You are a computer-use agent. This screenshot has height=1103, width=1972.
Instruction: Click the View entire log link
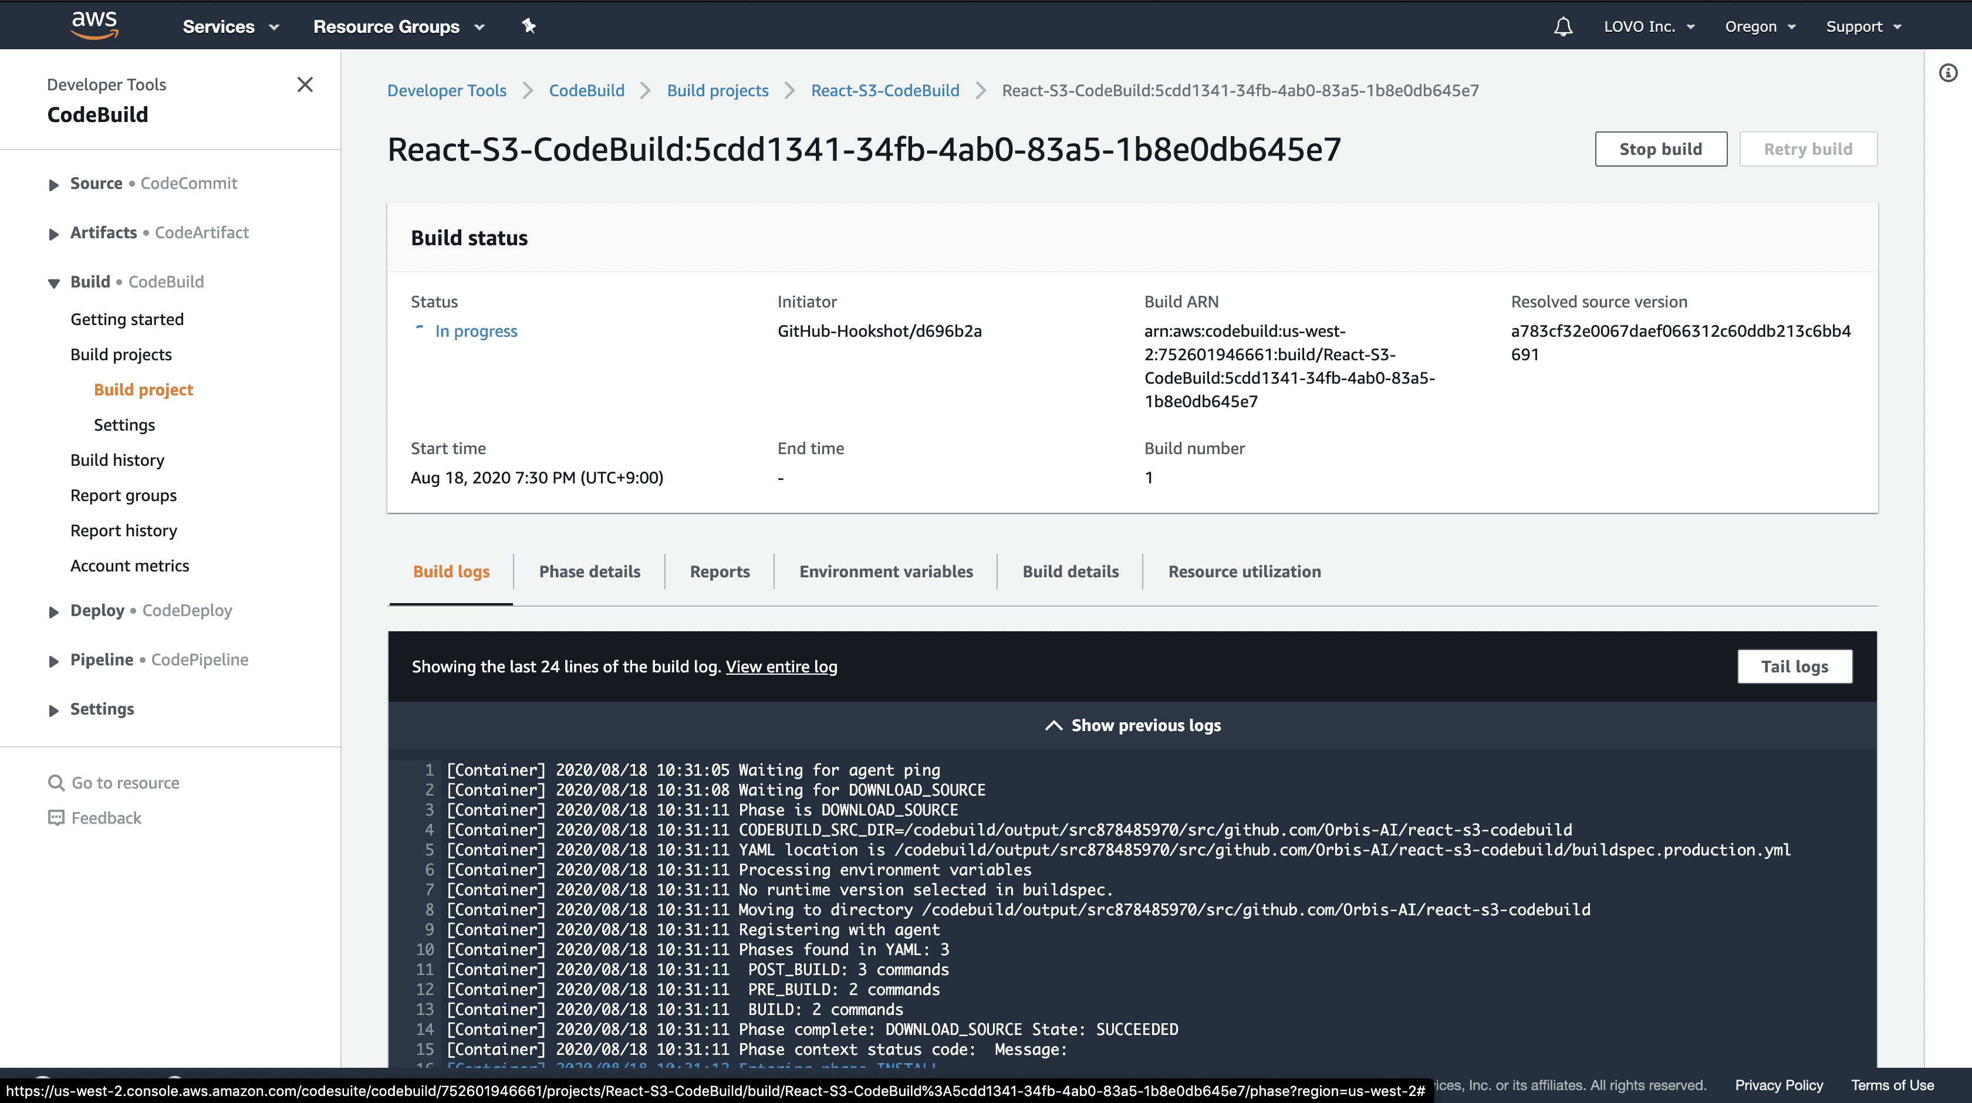[x=781, y=666]
